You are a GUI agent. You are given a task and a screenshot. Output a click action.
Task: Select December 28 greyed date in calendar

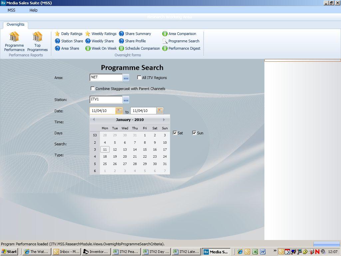tap(105, 135)
